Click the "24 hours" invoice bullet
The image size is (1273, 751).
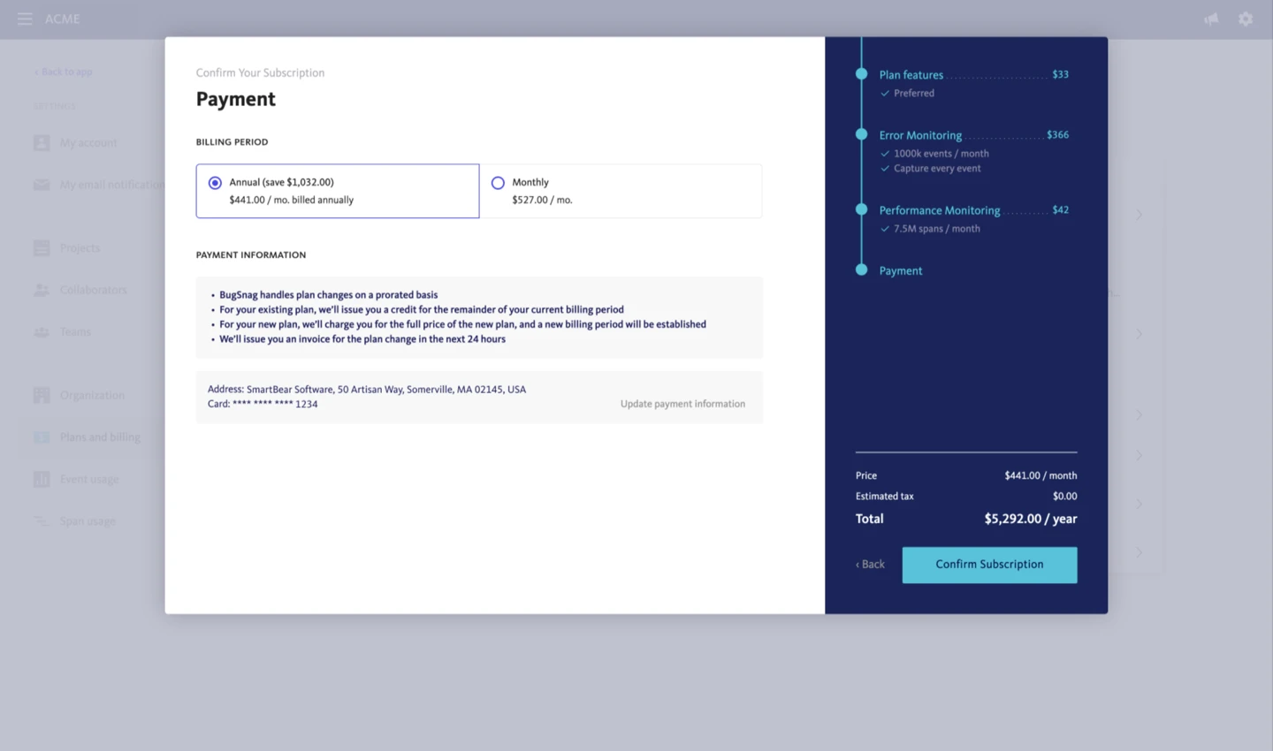362,339
